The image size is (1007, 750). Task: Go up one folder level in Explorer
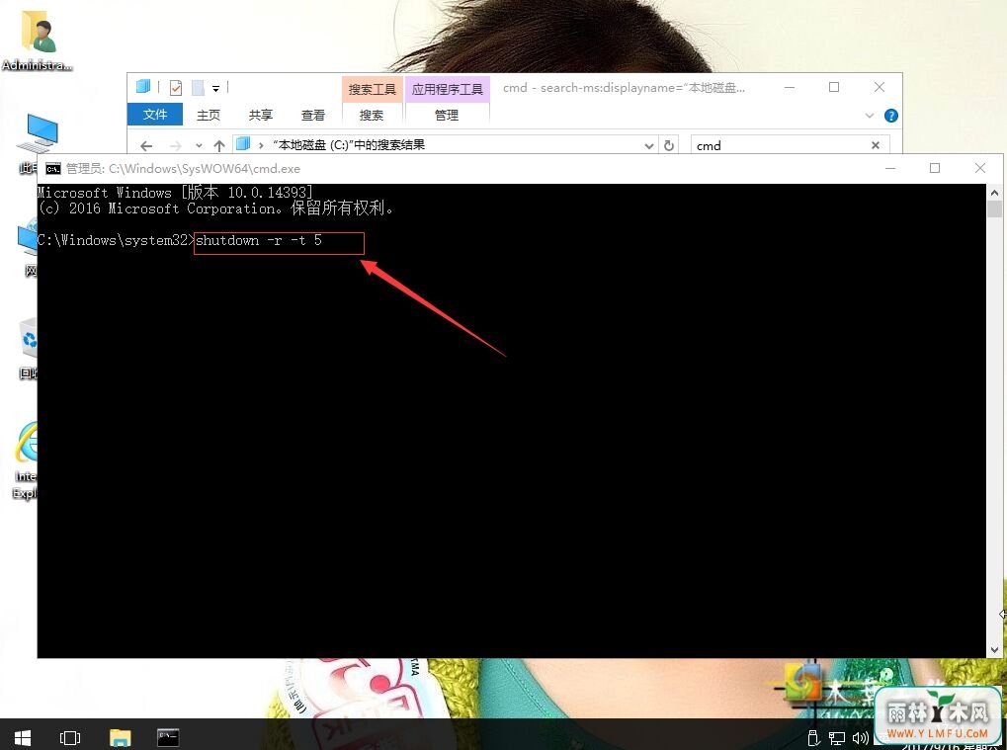[219, 146]
